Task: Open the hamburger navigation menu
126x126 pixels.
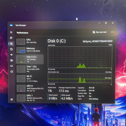Action: pyautogui.click(x=11, y=32)
